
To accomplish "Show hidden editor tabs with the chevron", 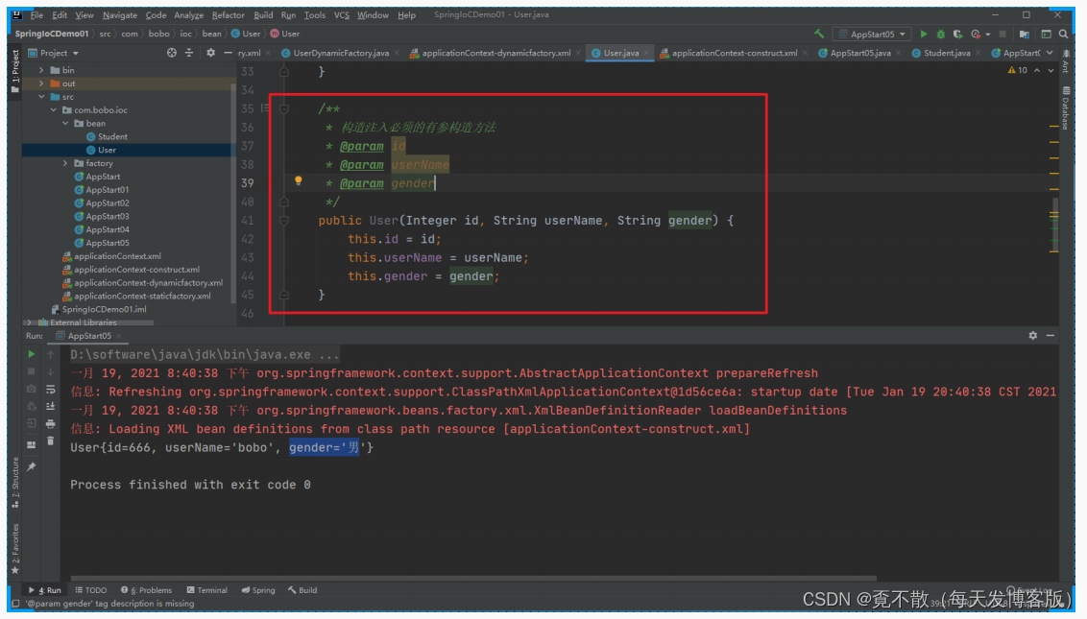I will [1050, 53].
